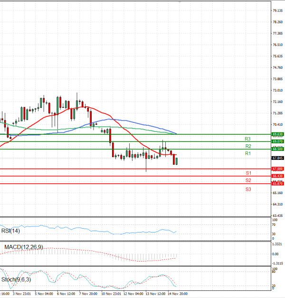Select the S3 support label
Screen dimensions: 285x298
pyautogui.click(x=248, y=189)
